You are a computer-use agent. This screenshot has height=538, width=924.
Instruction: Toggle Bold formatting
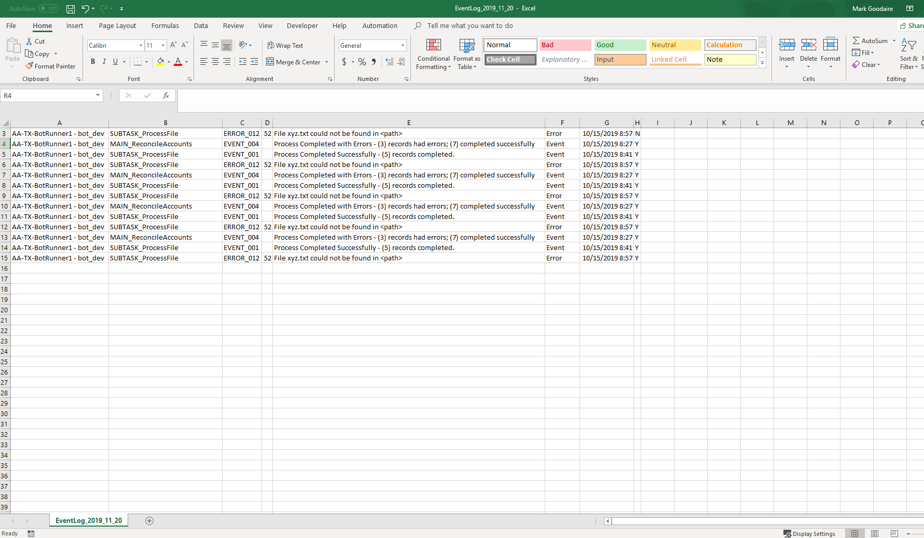(x=93, y=62)
